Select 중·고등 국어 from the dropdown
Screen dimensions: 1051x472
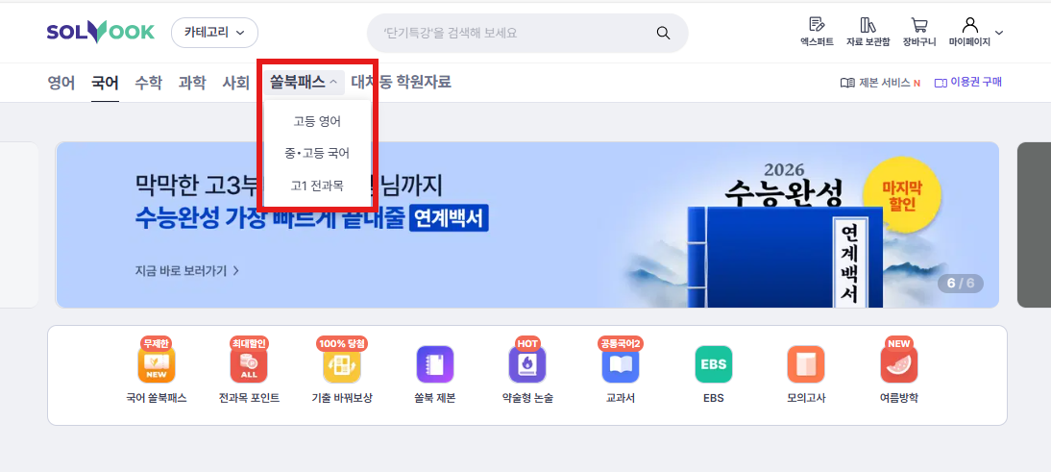317,154
